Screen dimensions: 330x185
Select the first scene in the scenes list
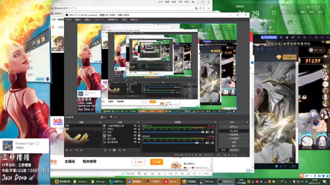click(83, 126)
